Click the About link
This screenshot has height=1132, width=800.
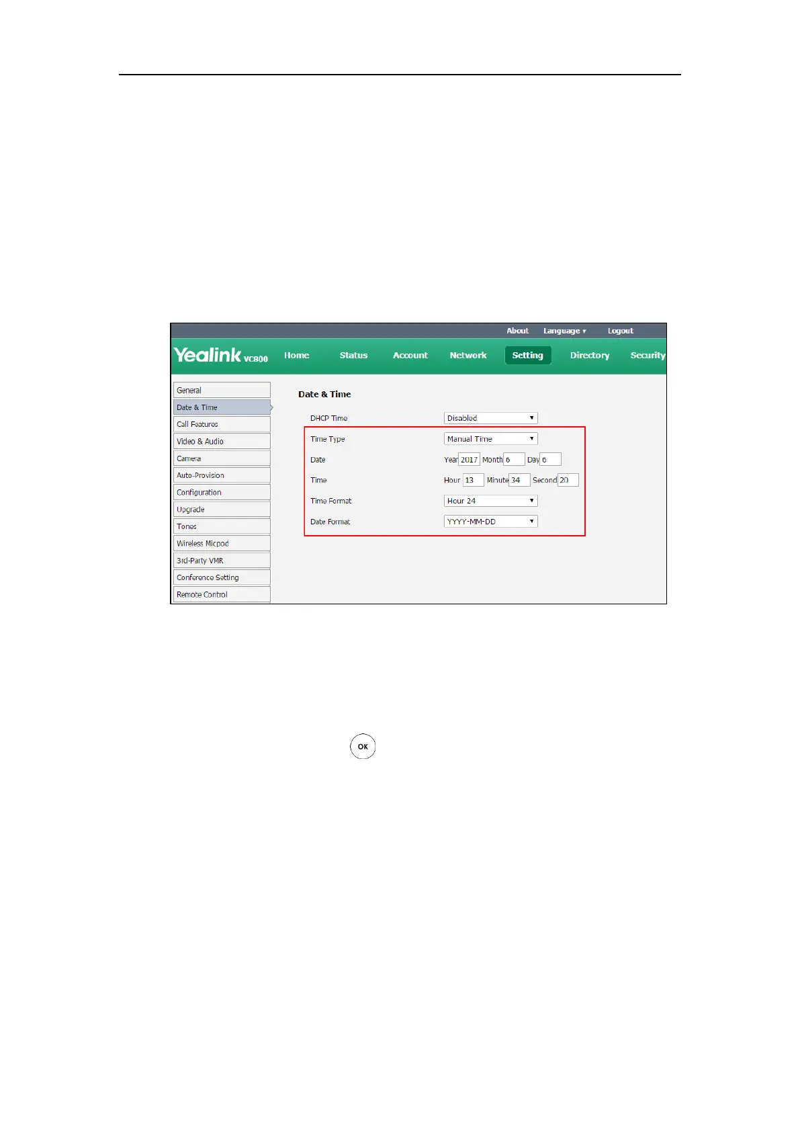(x=517, y=331)
